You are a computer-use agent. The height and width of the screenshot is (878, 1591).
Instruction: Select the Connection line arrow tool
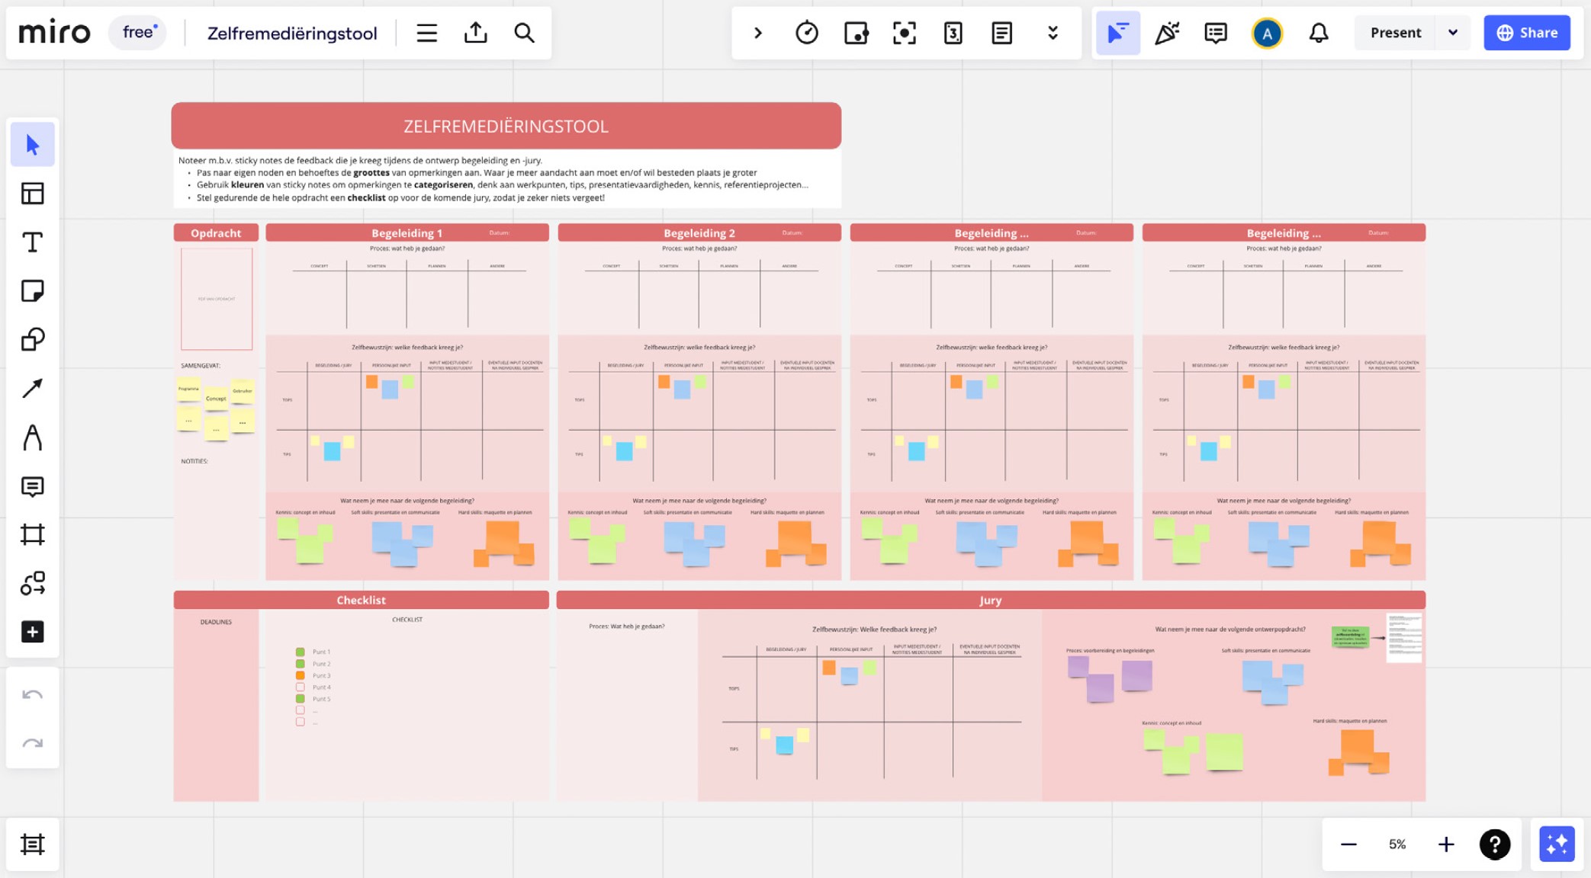click(32, 388)
